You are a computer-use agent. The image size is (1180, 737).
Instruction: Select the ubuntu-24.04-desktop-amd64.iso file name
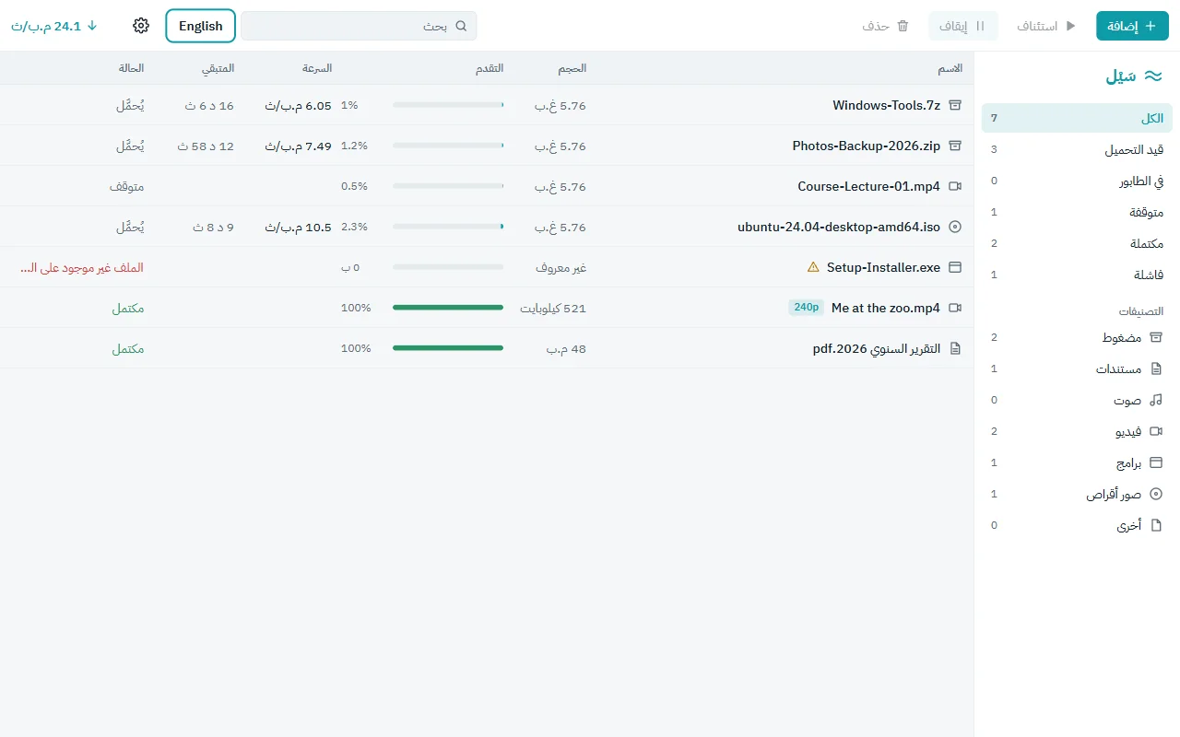(x=839, y=227)
